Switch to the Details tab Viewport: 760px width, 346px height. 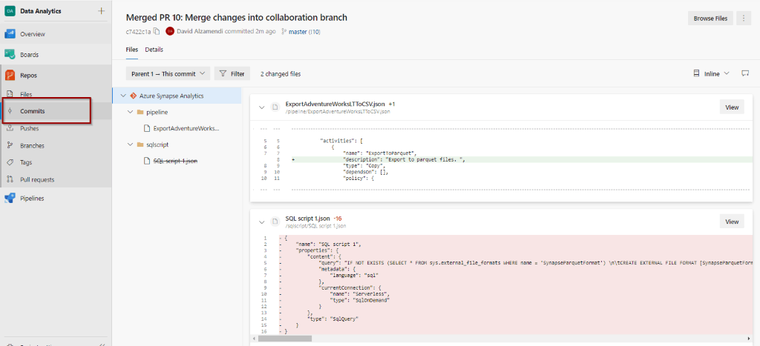click(154, 50)
